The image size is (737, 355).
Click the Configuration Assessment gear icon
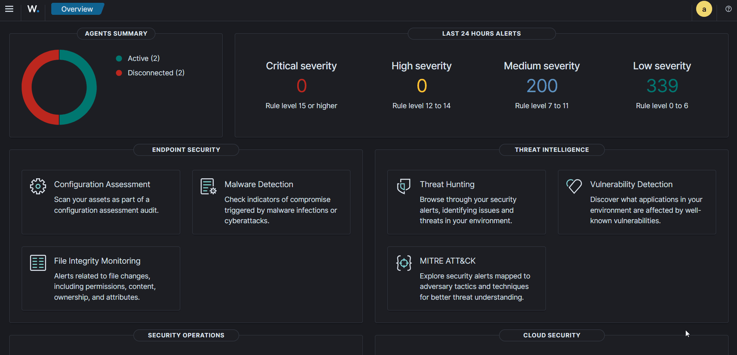(x=38, y=186)
